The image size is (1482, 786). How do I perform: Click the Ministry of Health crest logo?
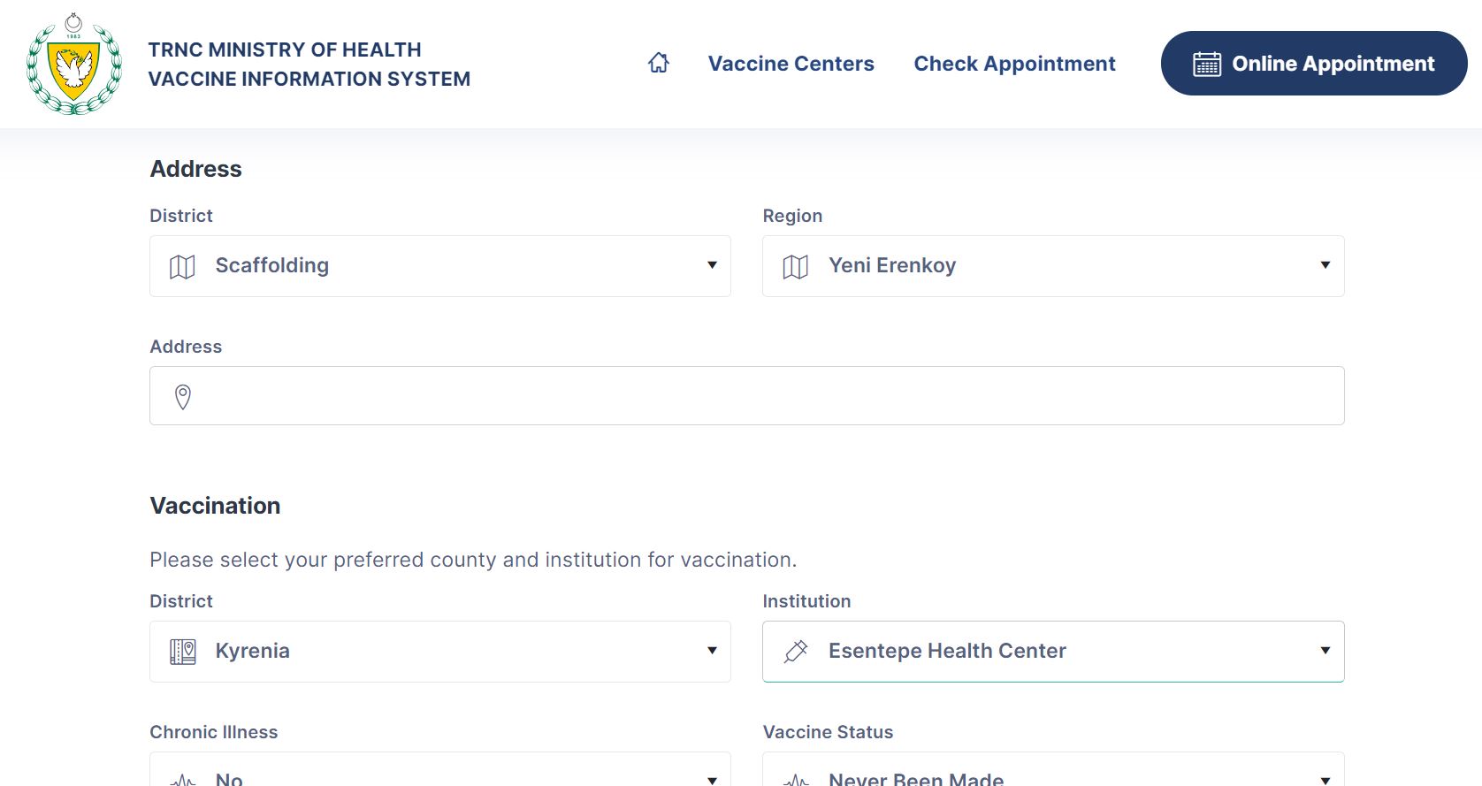pos(74,64)
